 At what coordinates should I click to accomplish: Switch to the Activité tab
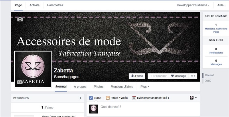coord(34,5)
